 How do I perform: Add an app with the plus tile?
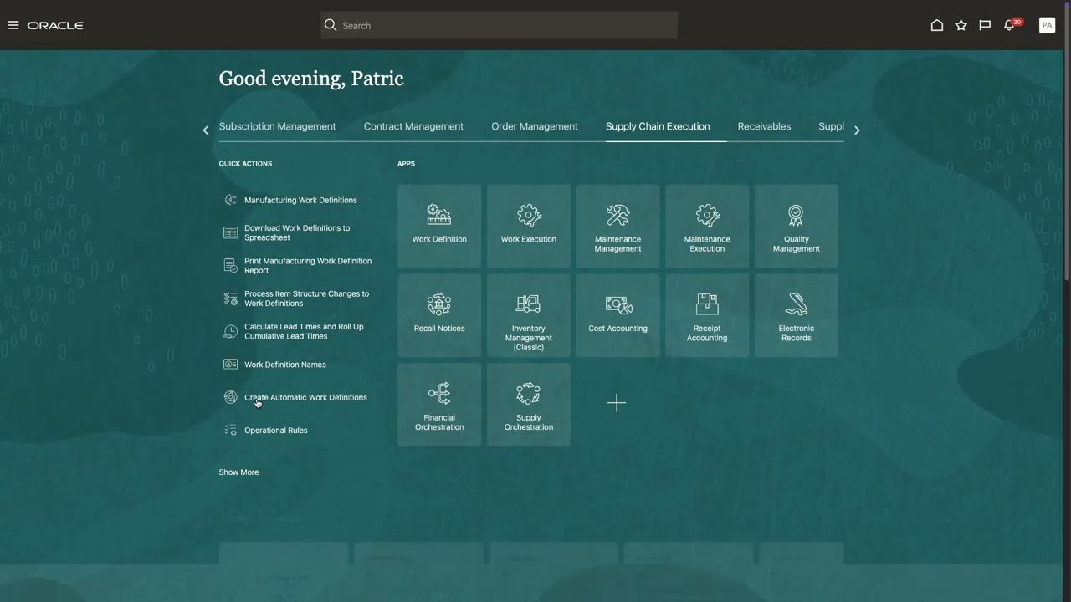617,403
